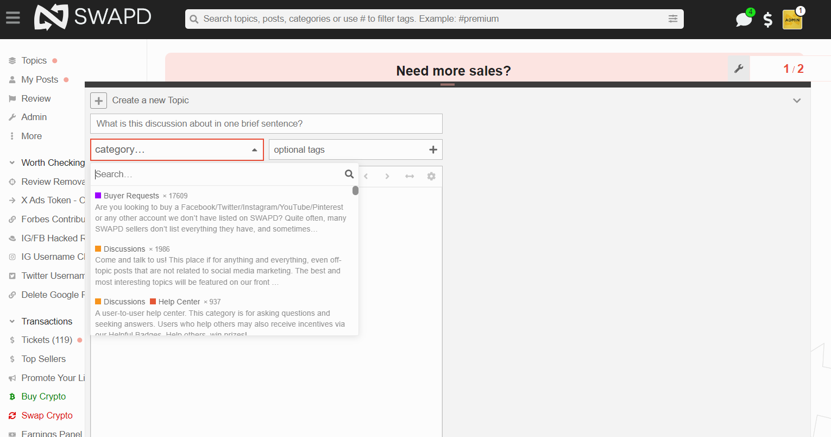Click the red swap arrows icon

[x=12, y=415]
